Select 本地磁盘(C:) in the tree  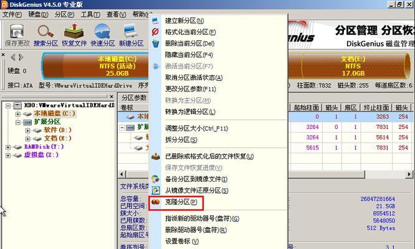click(x=54, y=114)
